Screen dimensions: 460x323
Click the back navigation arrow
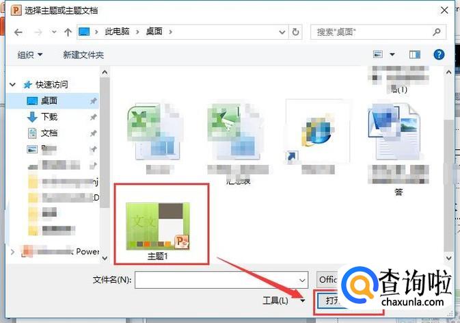(18, 32)
